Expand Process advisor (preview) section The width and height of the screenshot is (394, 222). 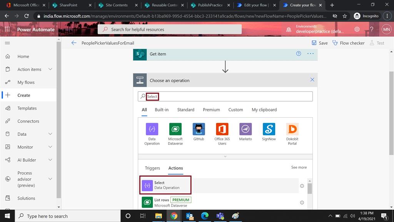click(50, 179)
